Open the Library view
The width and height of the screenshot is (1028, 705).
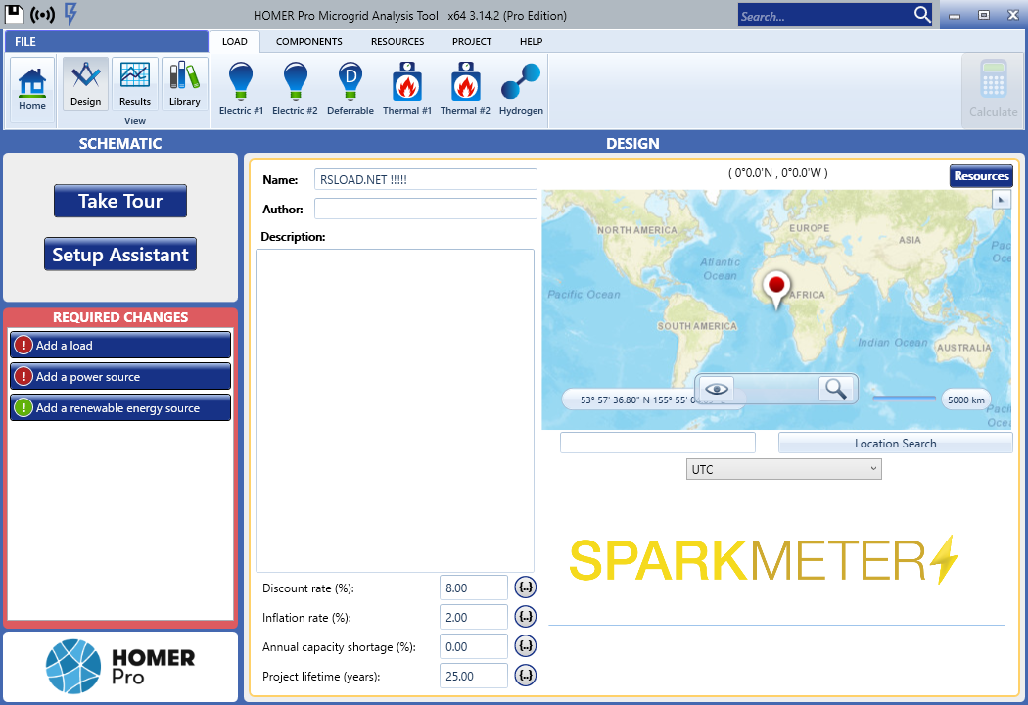[x=184, y=83]
